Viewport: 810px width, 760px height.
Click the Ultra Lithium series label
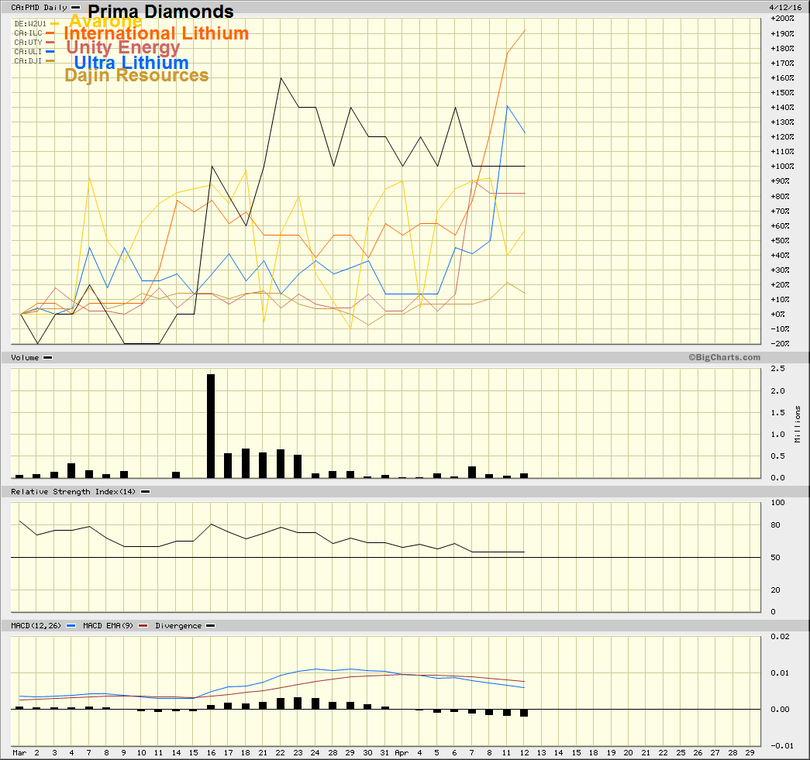coord(131,63)
